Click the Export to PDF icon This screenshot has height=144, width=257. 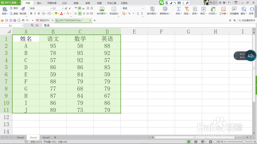(11, 20)
